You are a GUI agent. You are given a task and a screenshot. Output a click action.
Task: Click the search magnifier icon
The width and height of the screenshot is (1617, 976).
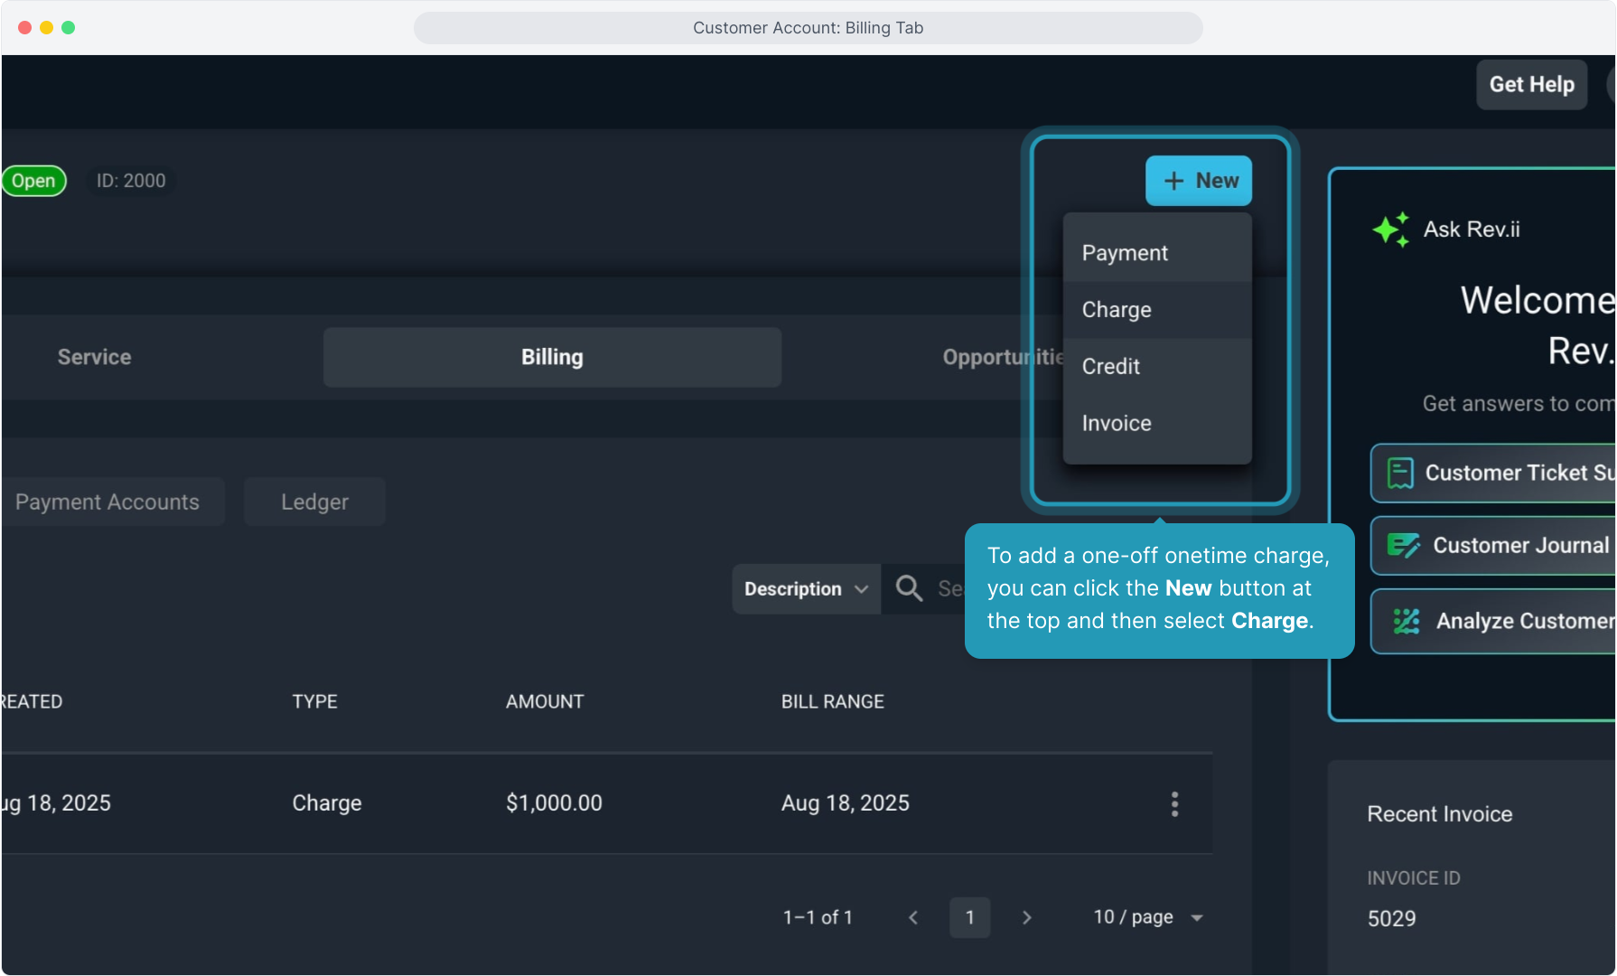click(909, 588)
